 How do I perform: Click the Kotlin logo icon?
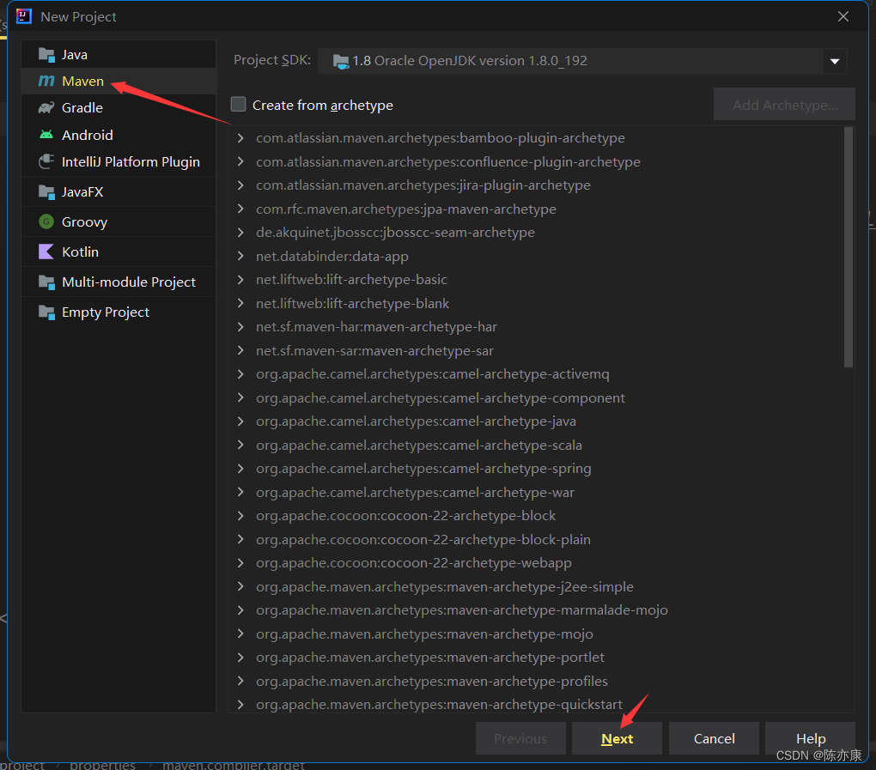(46, 252)
